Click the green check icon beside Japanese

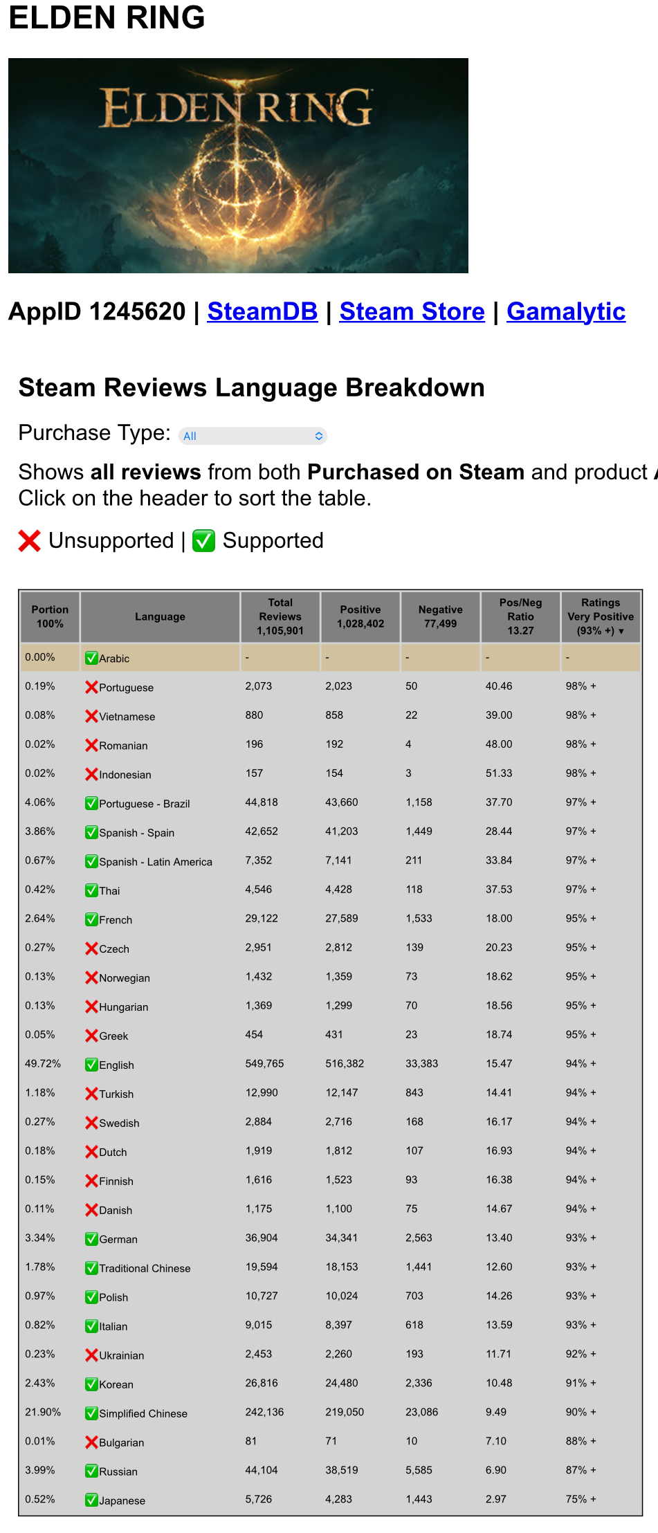pos(91,1500)
